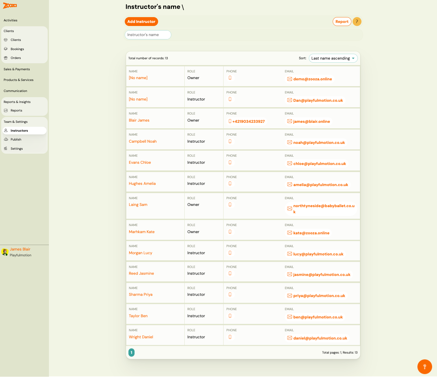Open the Orders gift icon

(x=6, y=58)
